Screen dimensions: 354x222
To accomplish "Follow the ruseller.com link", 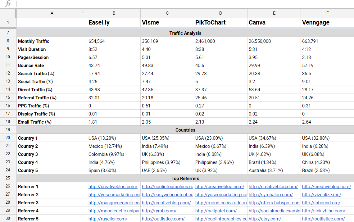I will 108,219.
